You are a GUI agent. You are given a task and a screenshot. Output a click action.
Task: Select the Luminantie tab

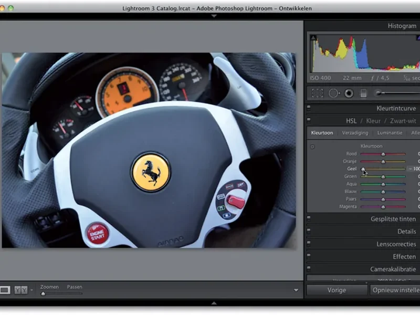[x=390, y=133]
